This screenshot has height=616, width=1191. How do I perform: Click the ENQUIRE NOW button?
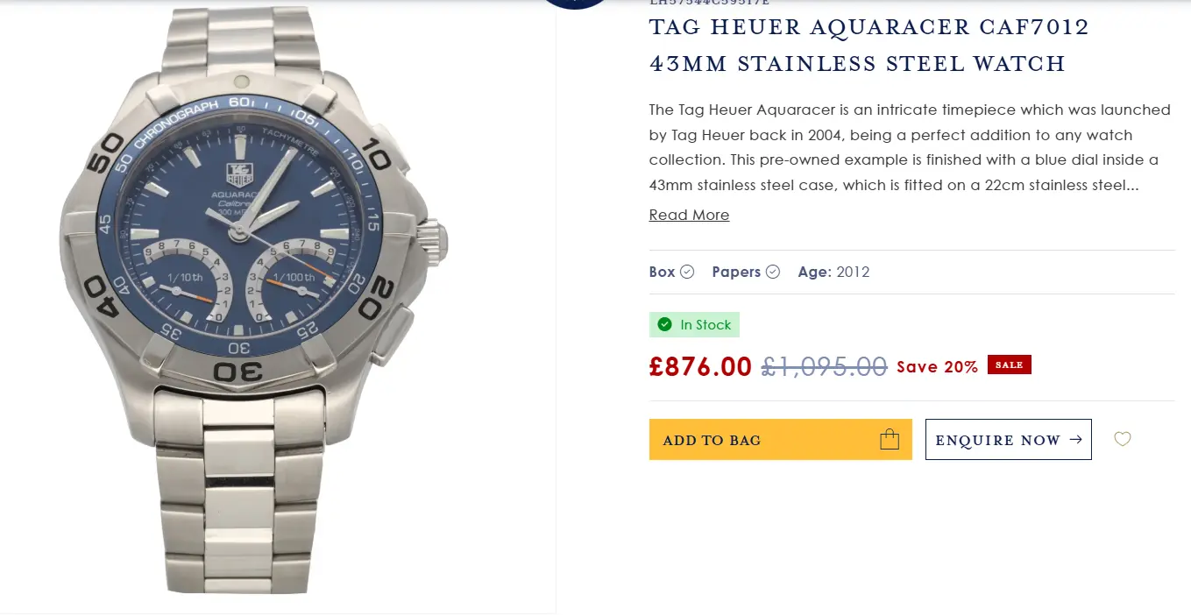(x=1008, y=439)
